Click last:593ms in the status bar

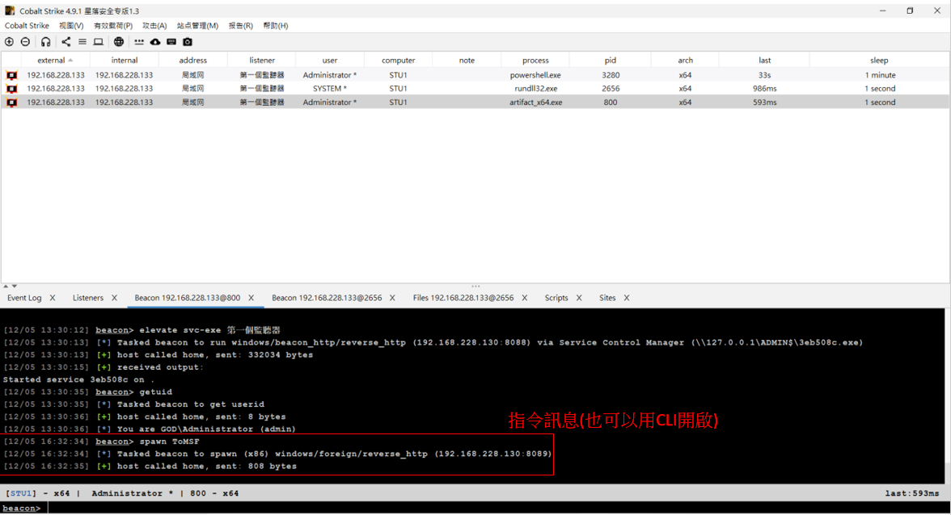point(911,493)
